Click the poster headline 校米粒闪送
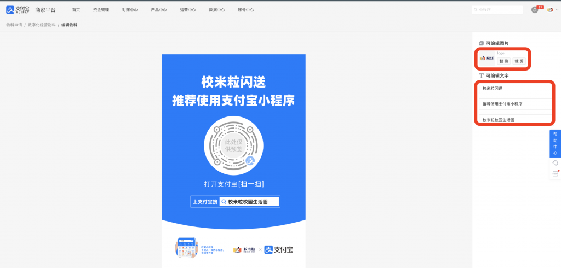Viewport: 561px width, 268px height. click(233, 83)
